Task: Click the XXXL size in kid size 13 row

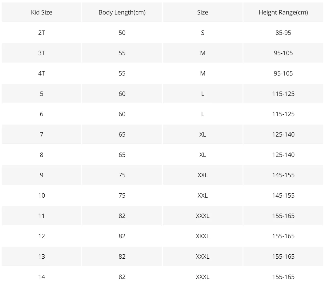Action: point(203,256)
